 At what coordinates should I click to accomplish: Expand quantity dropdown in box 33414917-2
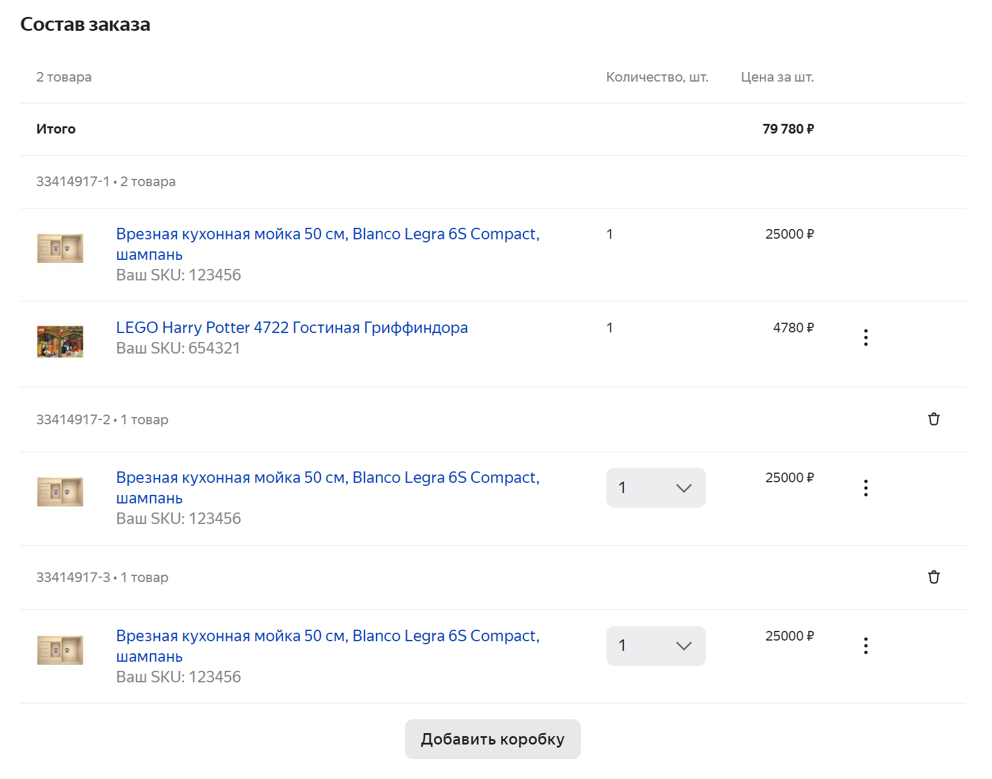tap(655, 488)
